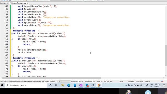Image resolution: width=167 pixels, height=94 pixels.
Task: Open the taskbar app right of Skype
Action: (93, 85)
